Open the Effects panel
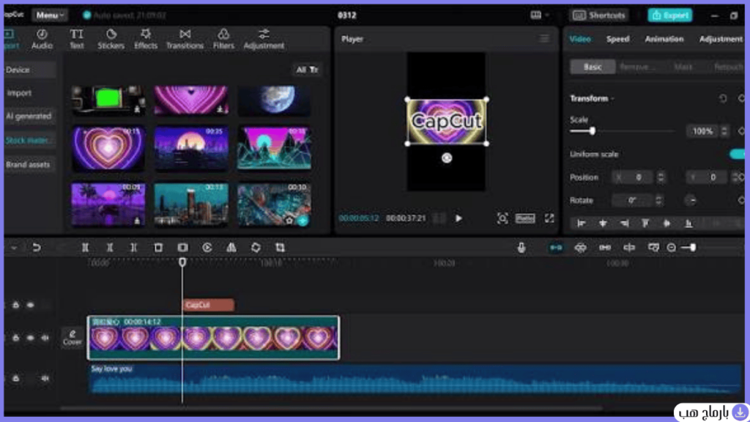This screenshot has height=422, width=750. [x=146, y=39]
